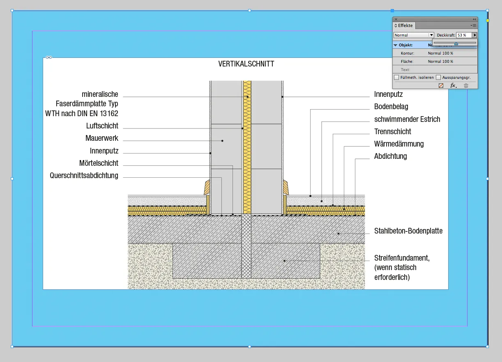Viewport: 502px width, 362px height.
Task: Click the link badge on the placed graphic frame
Action: (x=48, y=57)
